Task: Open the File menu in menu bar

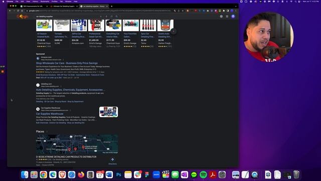Action: (17, 2)
